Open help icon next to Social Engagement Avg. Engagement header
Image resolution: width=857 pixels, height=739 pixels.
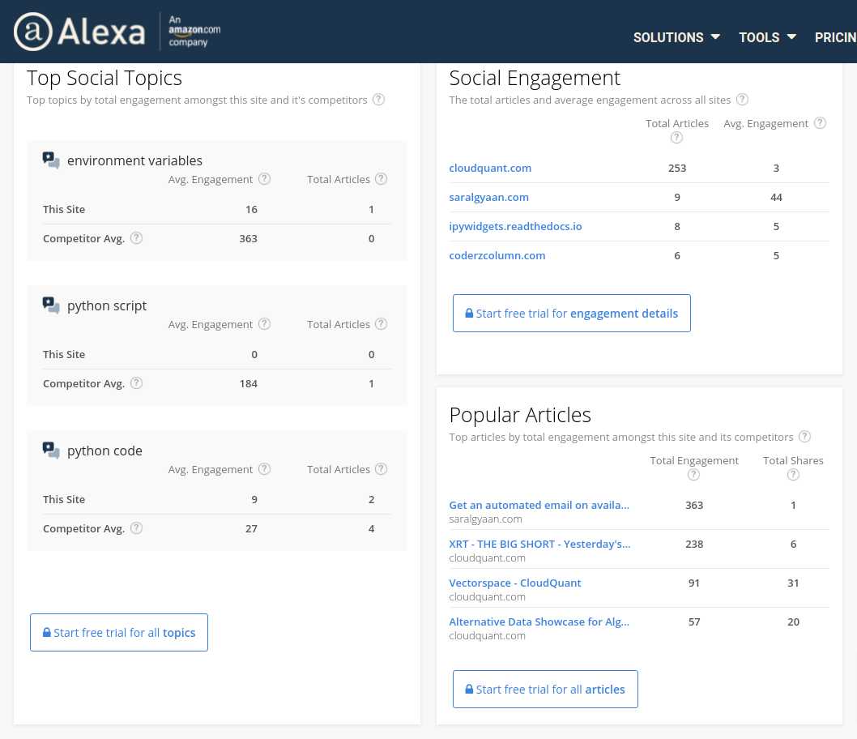[820, 123]
